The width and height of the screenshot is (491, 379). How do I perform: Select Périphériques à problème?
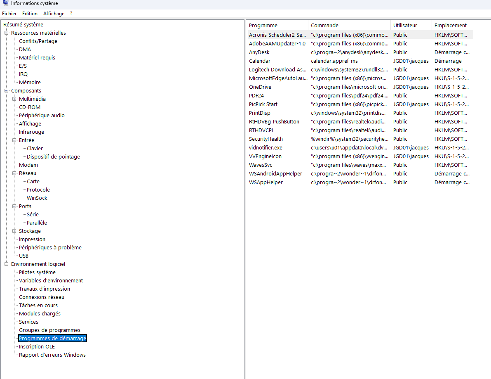50,247
